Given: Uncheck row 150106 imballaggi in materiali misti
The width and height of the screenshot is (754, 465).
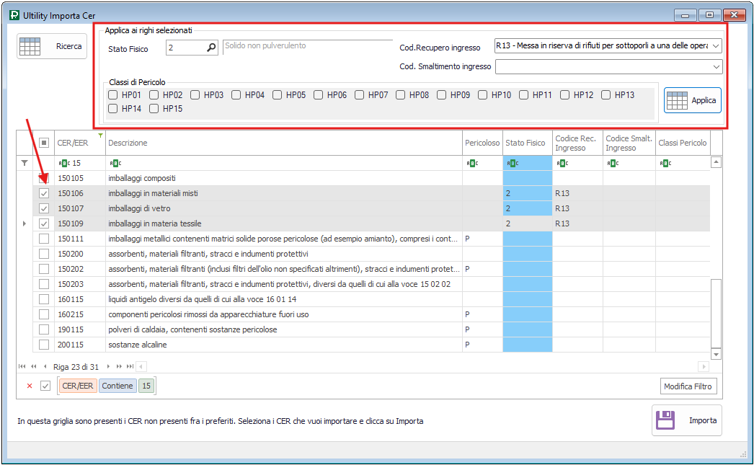Looking at the screenshot, I should click(x=44, y=193).
